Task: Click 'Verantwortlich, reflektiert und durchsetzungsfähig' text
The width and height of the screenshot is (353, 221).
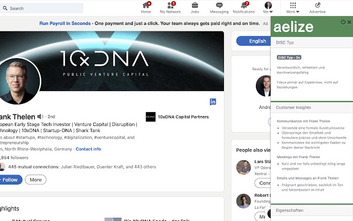Action: coord(301,70)
